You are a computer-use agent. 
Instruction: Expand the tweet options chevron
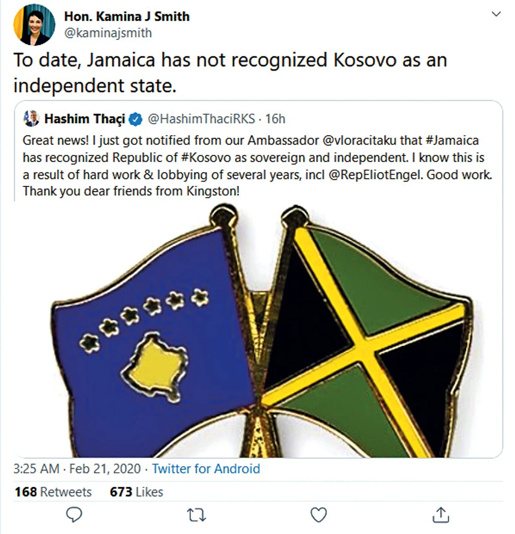tap(496, 15)
